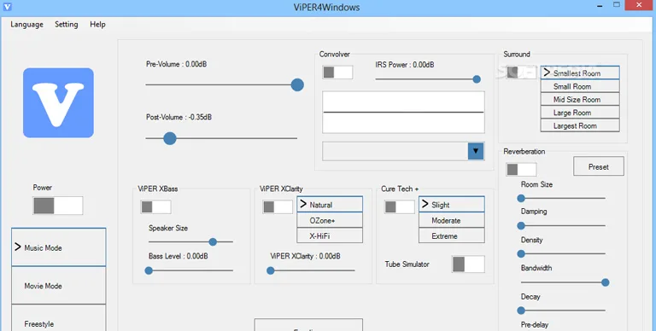The height and width of the screenshot is (331, 656).
Task: Select Moderate Cure Tech level
Action: (x=451, y=220)
